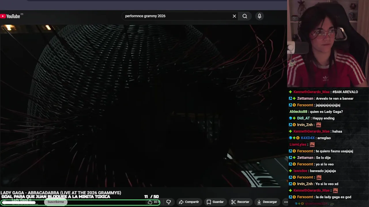Share the video via Compartir
Viewport: 369px width, 207px height.
(189, 202)
